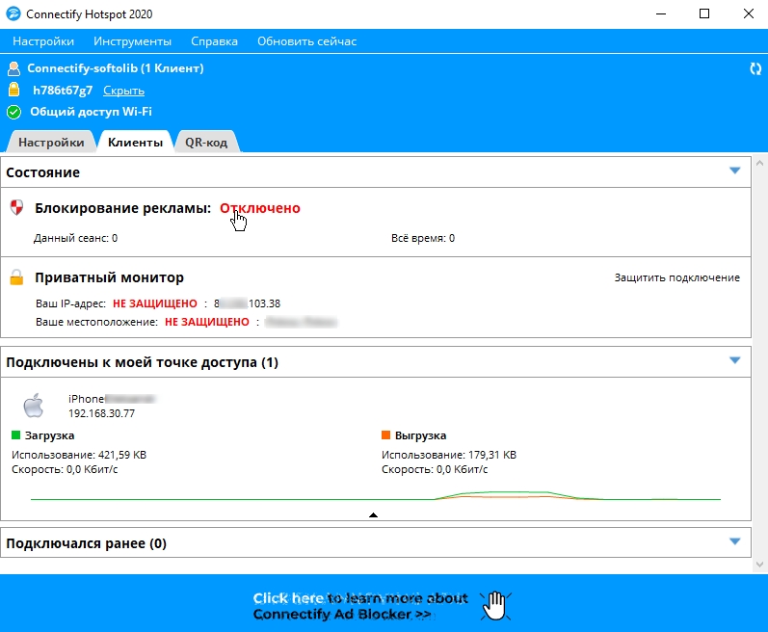Select the Клиенты tab
The width and height of the screenshot is (768, 632).
pos(136,143)
